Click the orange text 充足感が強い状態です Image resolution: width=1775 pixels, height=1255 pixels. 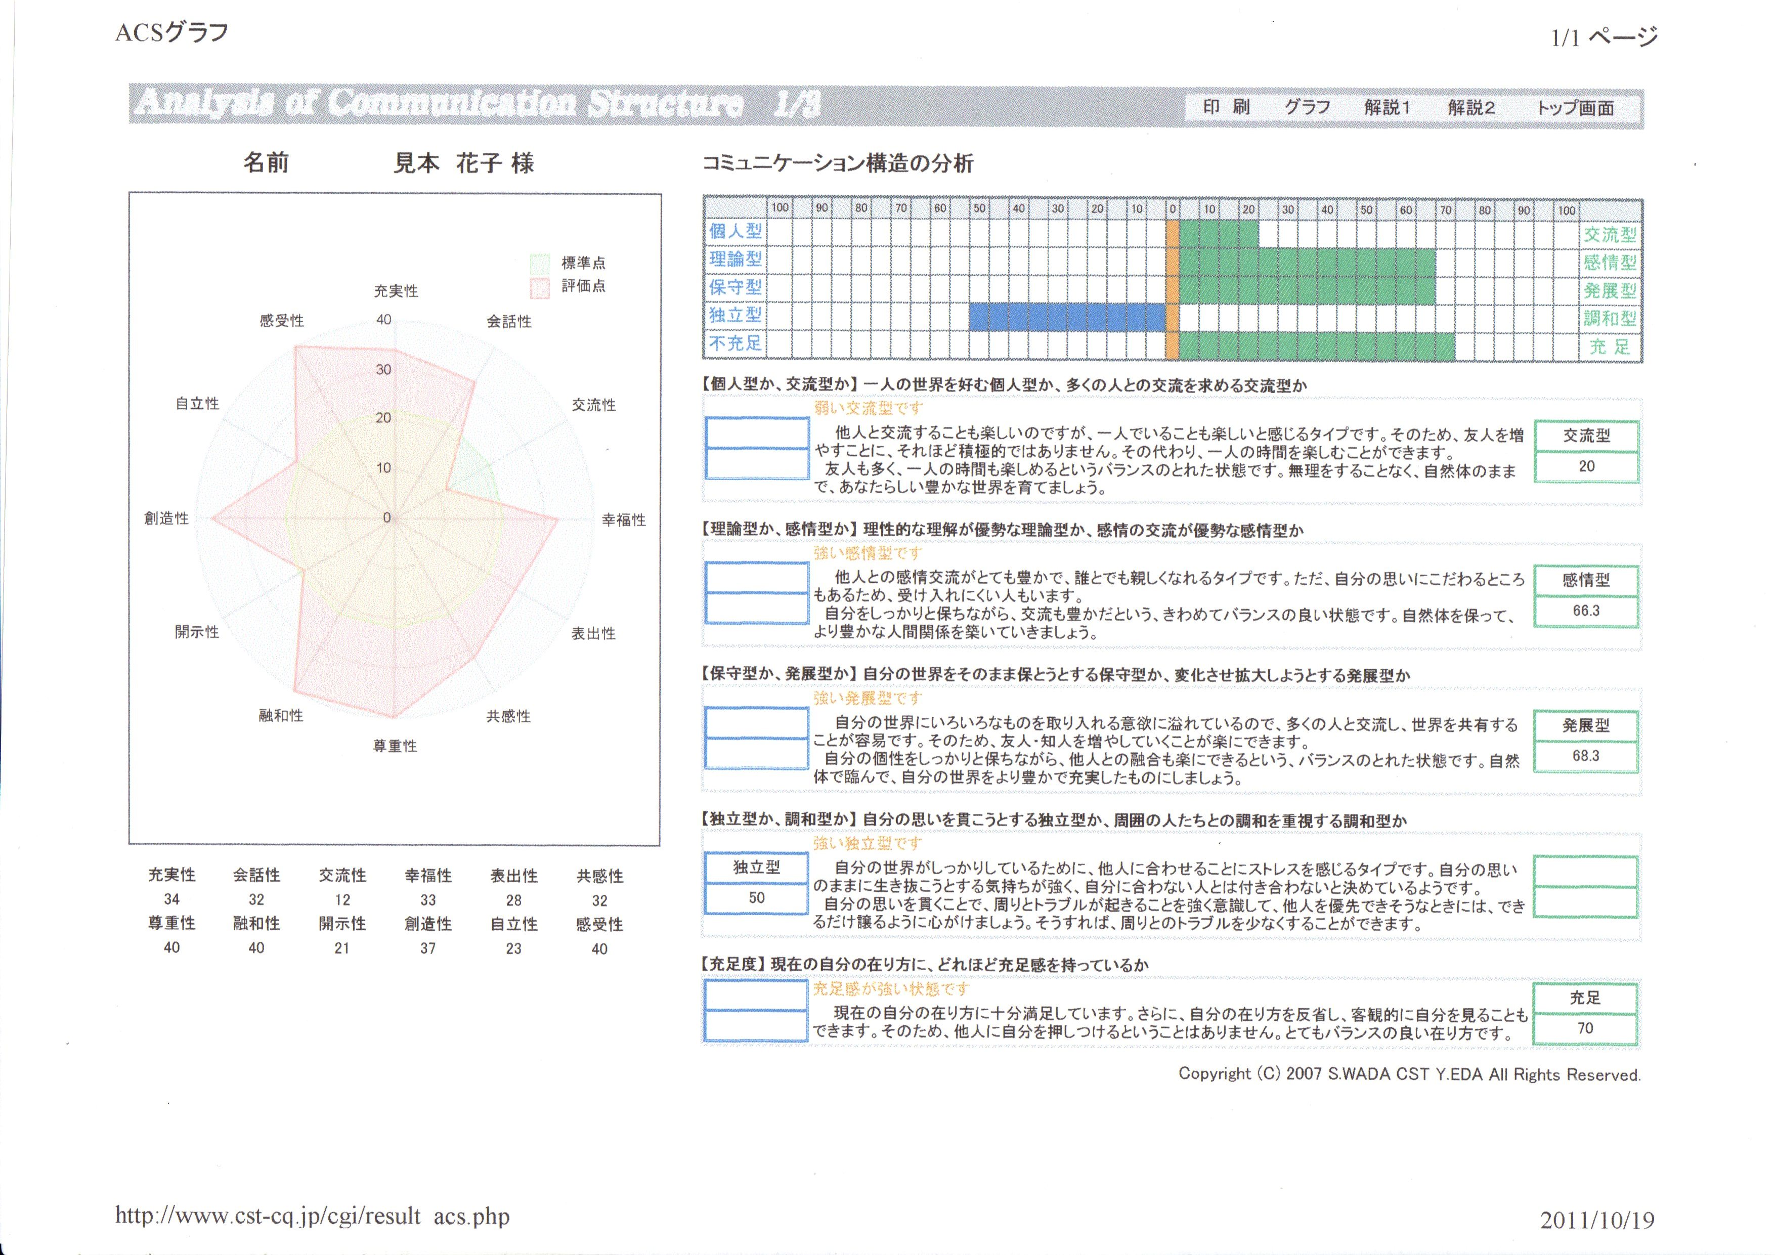(x=891, y=988)
